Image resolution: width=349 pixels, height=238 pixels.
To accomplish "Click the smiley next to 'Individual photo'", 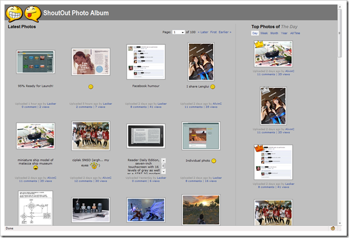I will tap(213, 161).
